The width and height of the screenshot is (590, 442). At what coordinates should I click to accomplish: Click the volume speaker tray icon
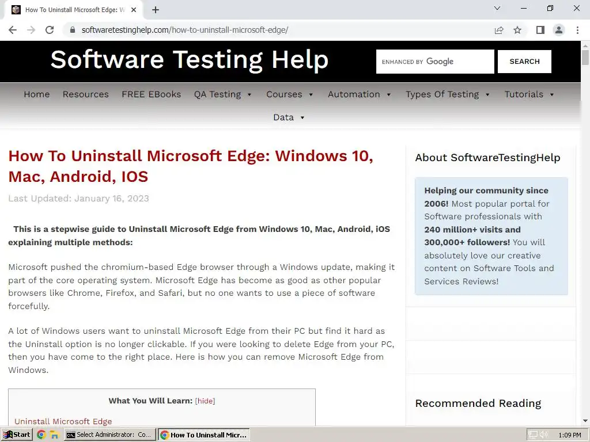[543, 435]
